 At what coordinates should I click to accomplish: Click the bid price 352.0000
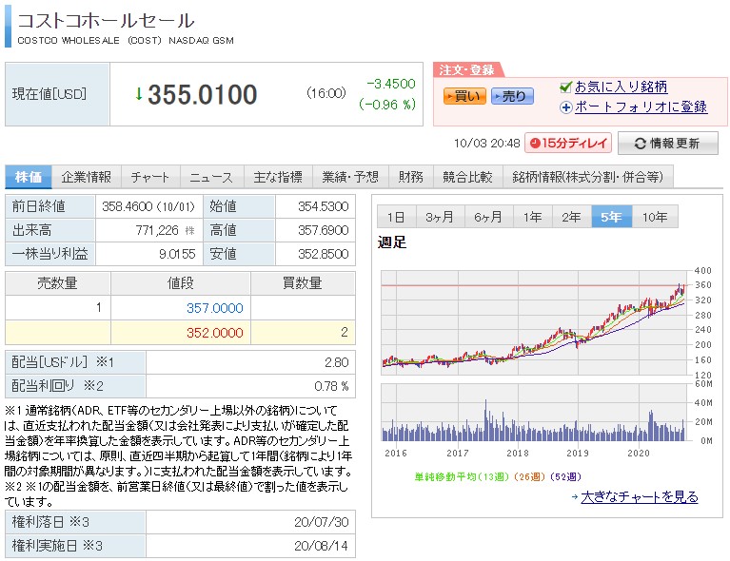click(x=215, y=333)
